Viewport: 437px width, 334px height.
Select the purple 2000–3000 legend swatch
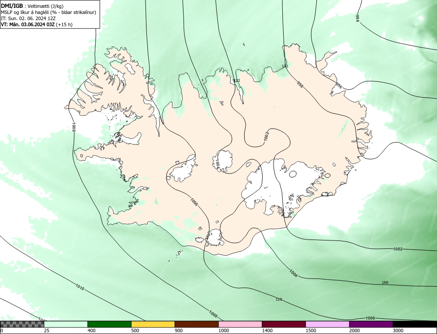click(371, 324)
